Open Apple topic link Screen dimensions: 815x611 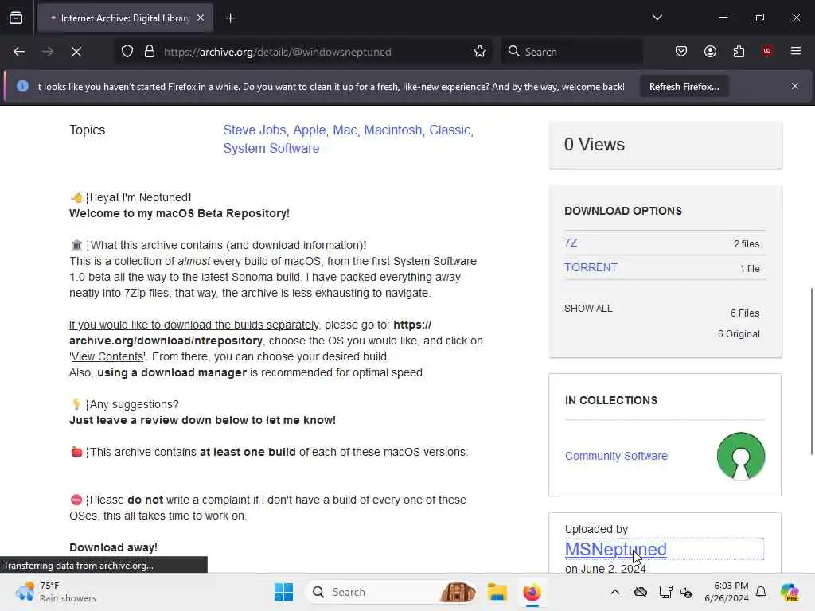coord(310,130)
